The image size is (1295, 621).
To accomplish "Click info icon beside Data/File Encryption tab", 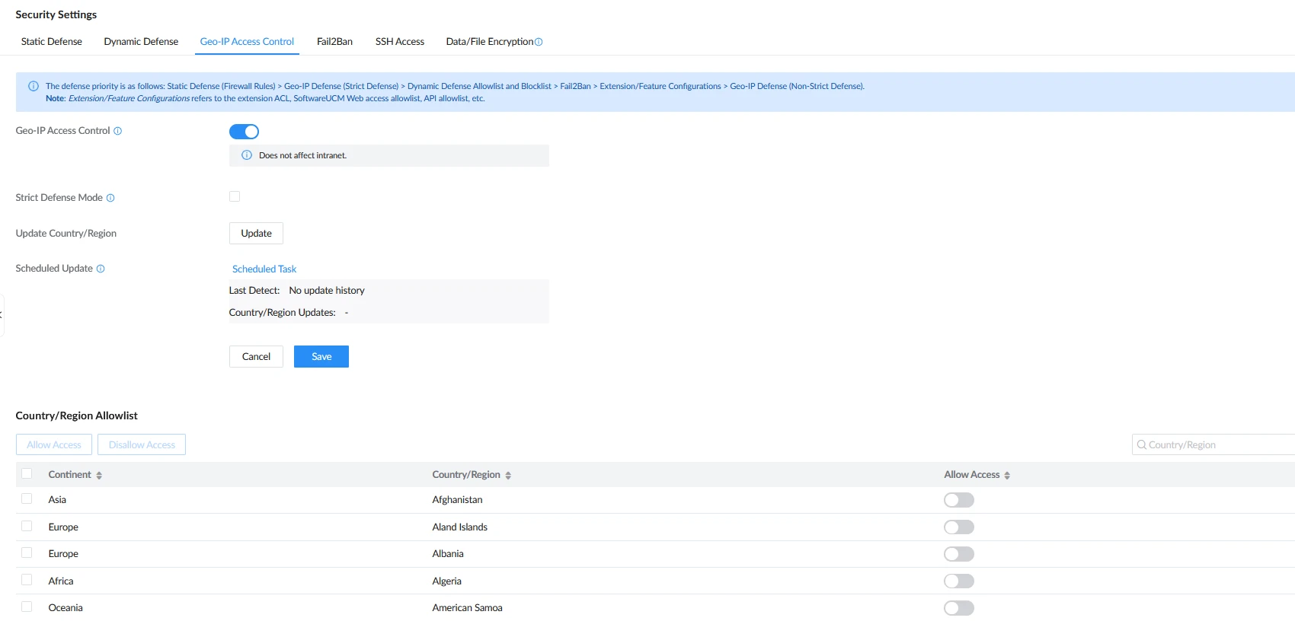I will point(539,42).
